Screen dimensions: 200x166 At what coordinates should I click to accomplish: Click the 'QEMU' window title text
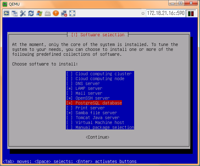(14, 4)
